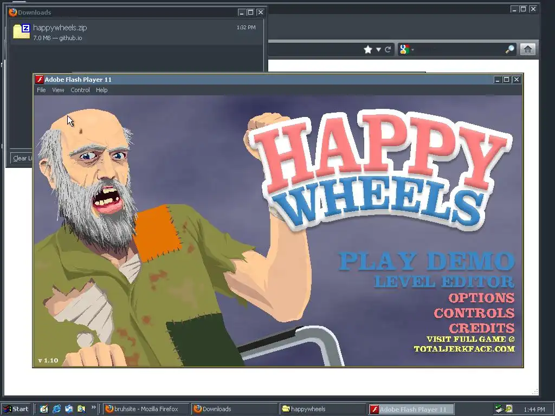Close the Downloads window

[x=261, y=12]
